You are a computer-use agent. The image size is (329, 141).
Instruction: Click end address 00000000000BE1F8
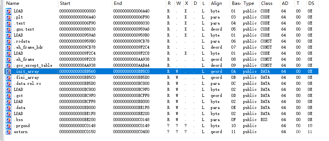132,108
